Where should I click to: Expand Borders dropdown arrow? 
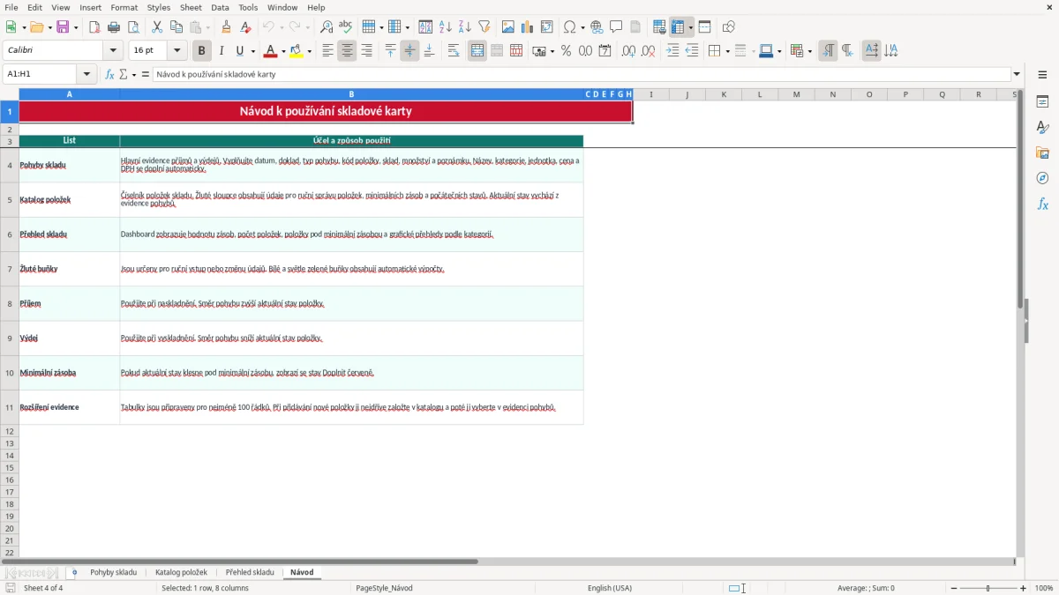pyautogui.click(x=727, y=51)
